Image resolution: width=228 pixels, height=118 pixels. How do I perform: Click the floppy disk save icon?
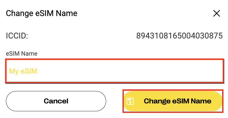tap(130, 101)
